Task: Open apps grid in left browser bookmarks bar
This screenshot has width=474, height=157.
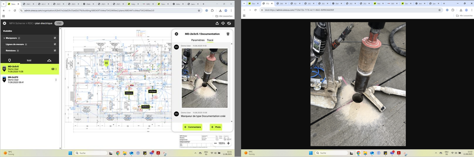Action: pyautogui.click(x=4, y=16)
